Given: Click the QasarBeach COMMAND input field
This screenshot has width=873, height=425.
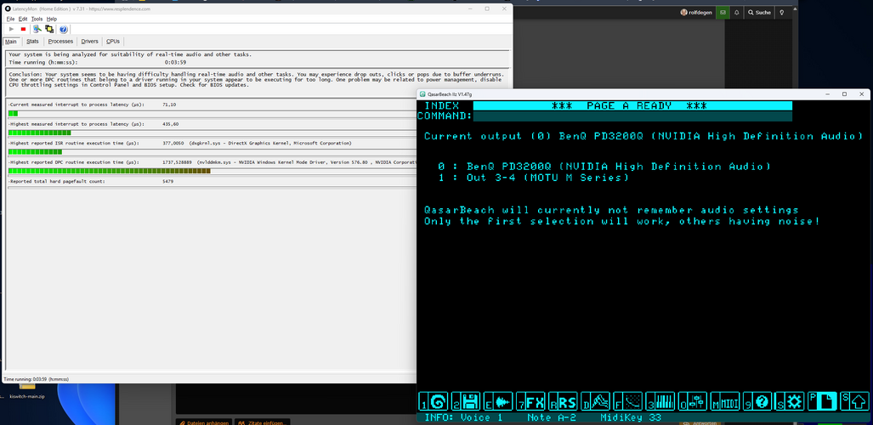Looking at the screenshot, I should [632, 116].
